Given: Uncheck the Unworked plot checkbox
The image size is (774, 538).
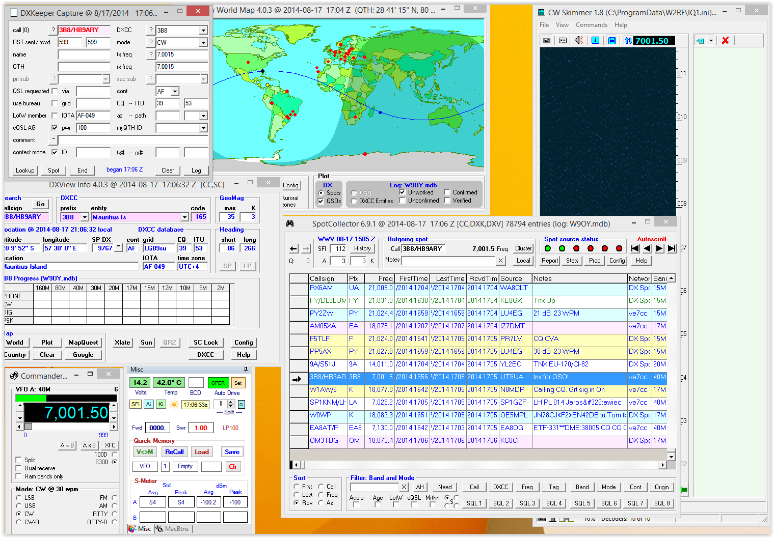Looking at the screenshot, I should [403, 192].
